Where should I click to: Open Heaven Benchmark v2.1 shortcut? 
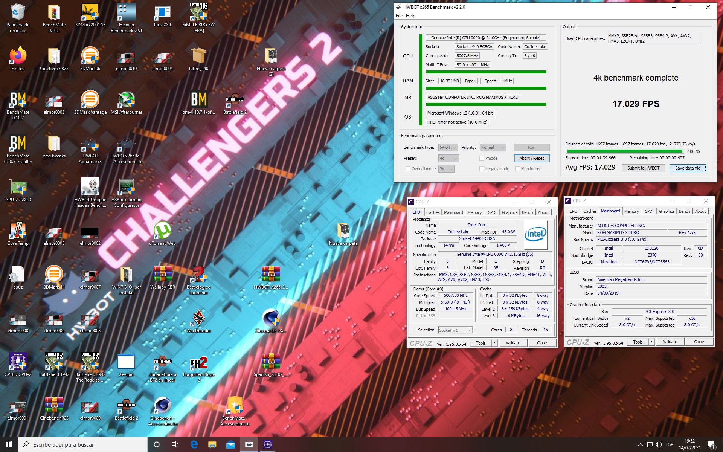click(x=127, y=18)
